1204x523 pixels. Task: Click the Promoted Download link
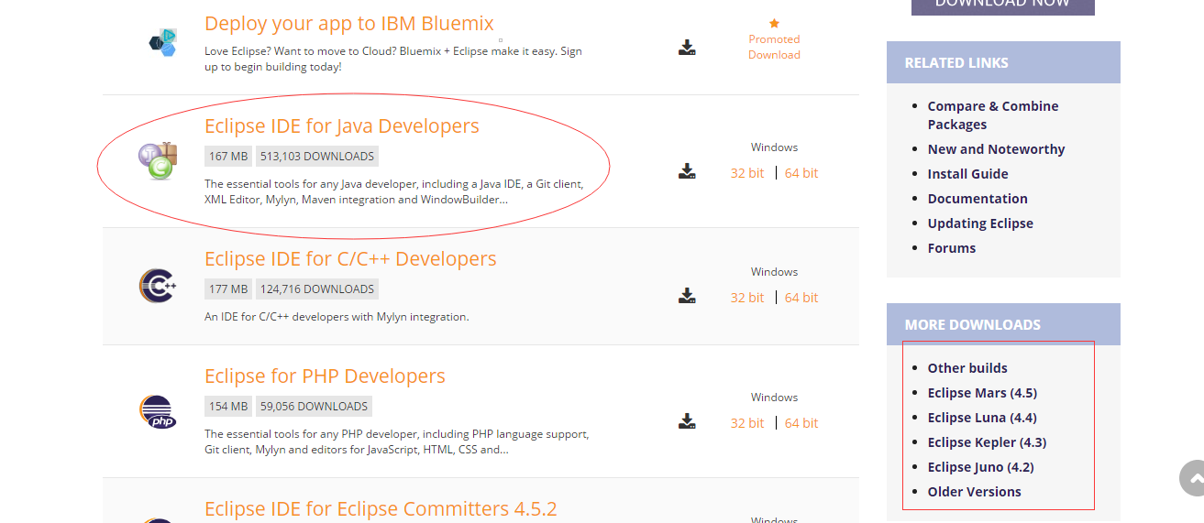point(774,47)
